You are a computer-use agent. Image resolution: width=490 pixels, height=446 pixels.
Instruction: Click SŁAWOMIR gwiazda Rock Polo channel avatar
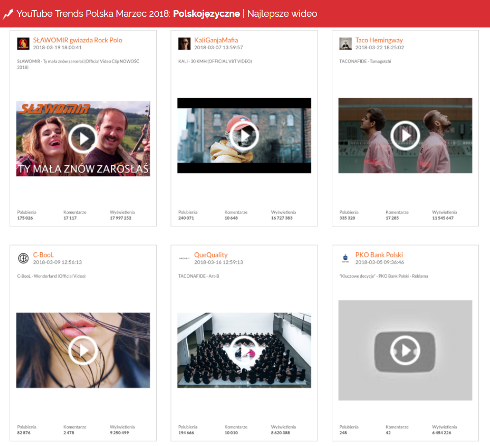tap(23, 44)
